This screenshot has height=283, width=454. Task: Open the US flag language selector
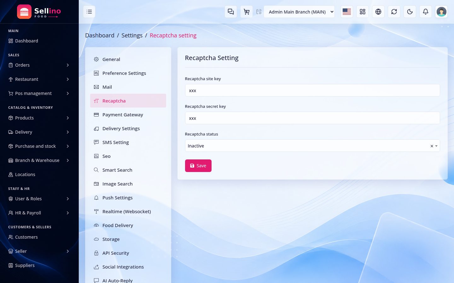[347, 12]
